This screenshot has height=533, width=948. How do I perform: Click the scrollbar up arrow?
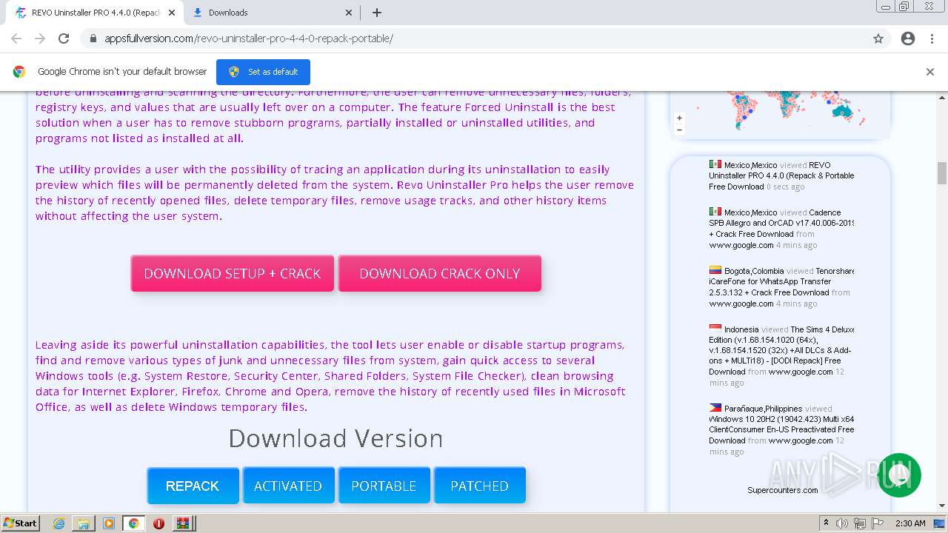(942, 98)
